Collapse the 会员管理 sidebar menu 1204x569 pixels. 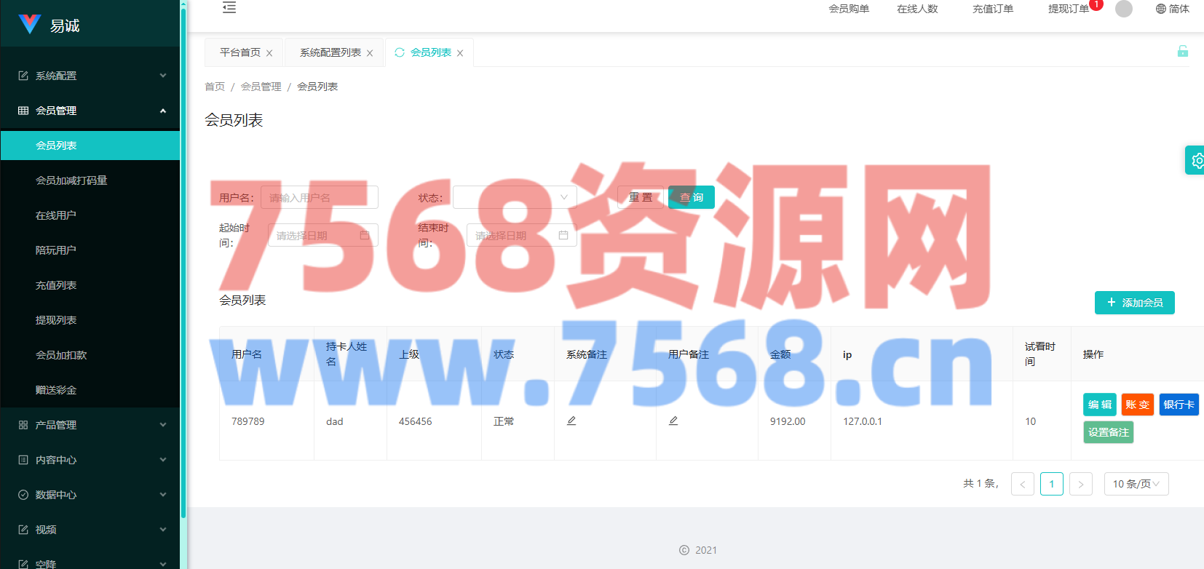coord(90,111)
